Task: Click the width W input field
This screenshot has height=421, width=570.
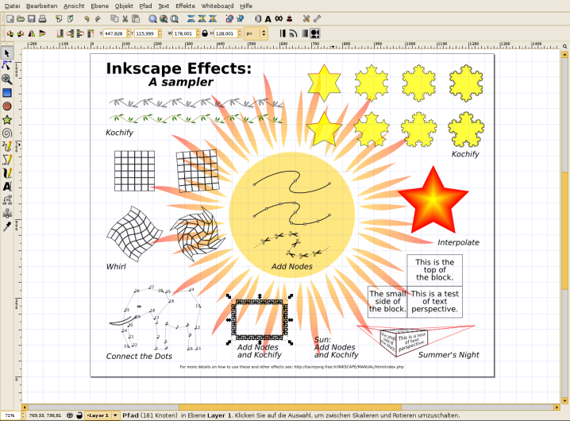Action: [184, 33]
